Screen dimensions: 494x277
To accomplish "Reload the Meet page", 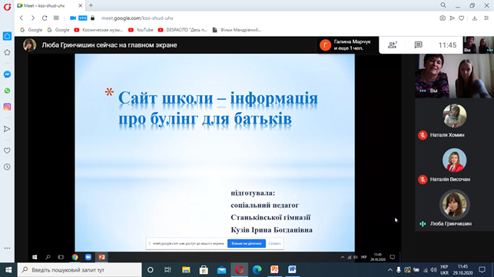I will [45, 18].
